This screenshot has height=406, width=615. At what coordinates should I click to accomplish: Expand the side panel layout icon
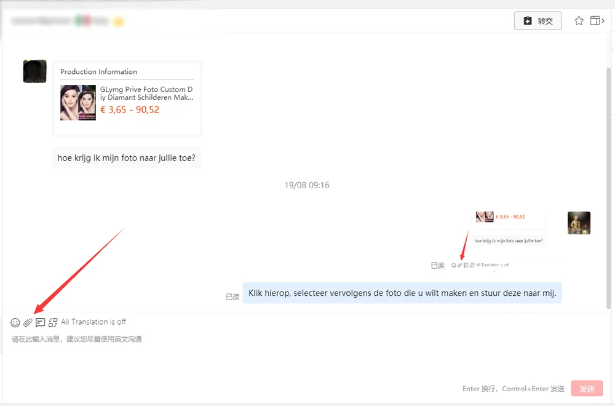click(597, 21)
